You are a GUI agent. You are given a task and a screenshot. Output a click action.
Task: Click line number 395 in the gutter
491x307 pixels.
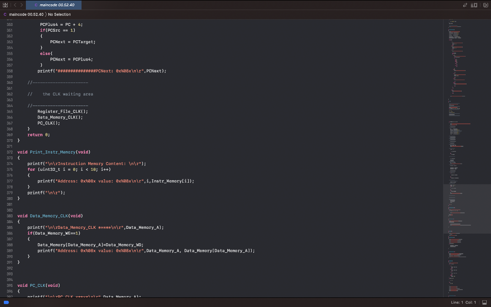[x=10, y=285]
